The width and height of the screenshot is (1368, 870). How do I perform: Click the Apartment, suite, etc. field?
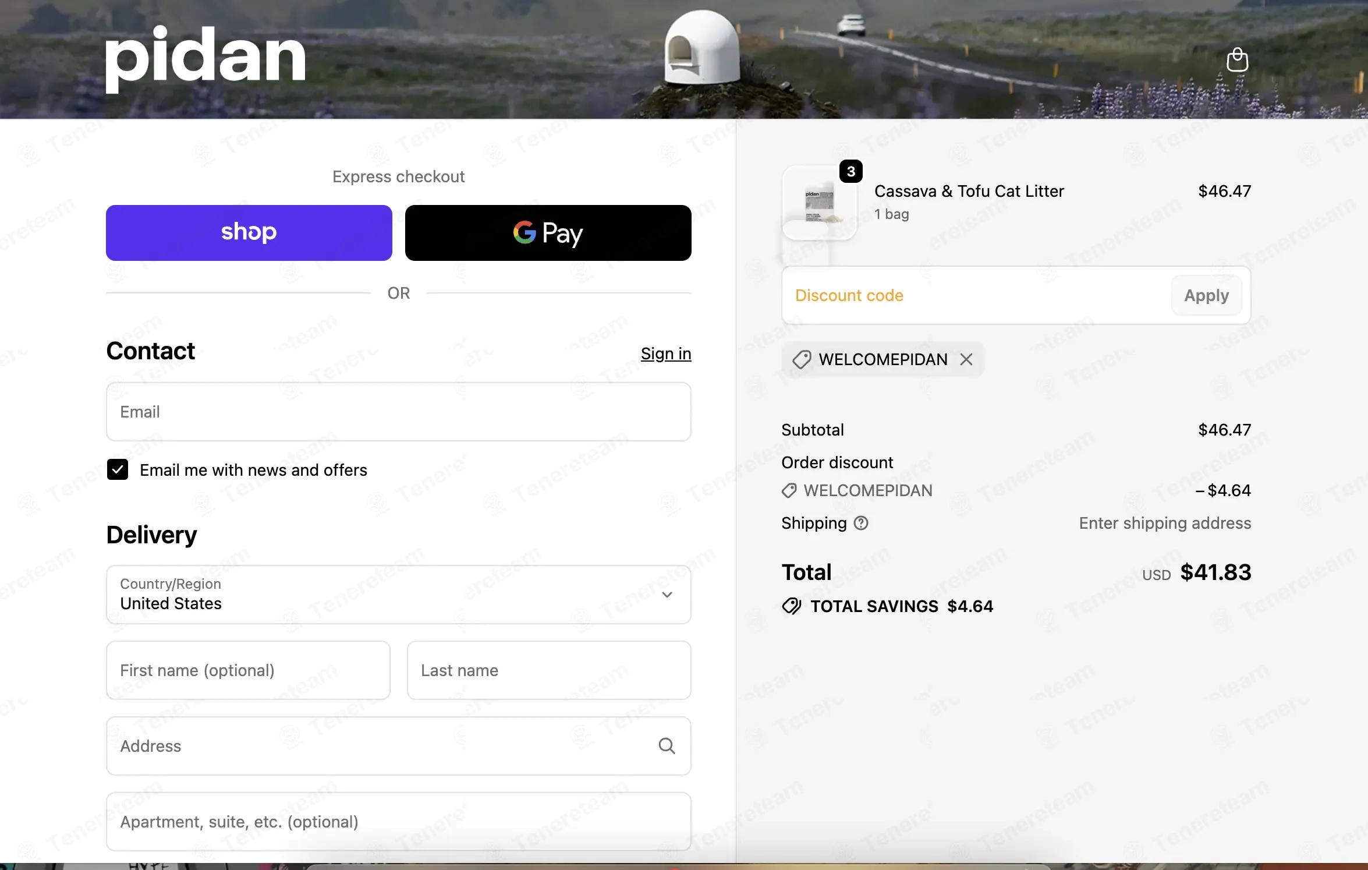(399, 822)
